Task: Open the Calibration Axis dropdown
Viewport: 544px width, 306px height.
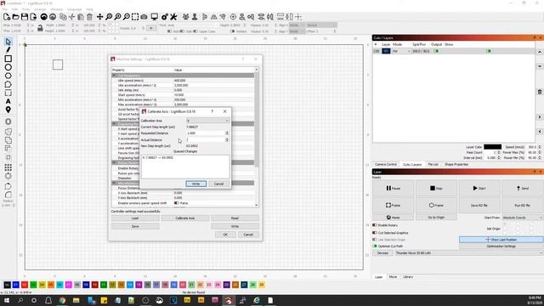Action: 207,121
